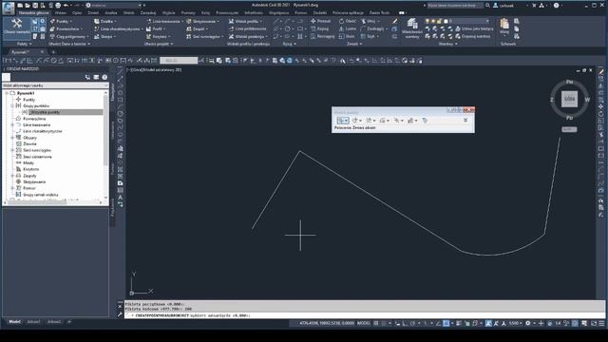Click the search magnifier icon in title bar

[x=487, y=6]
